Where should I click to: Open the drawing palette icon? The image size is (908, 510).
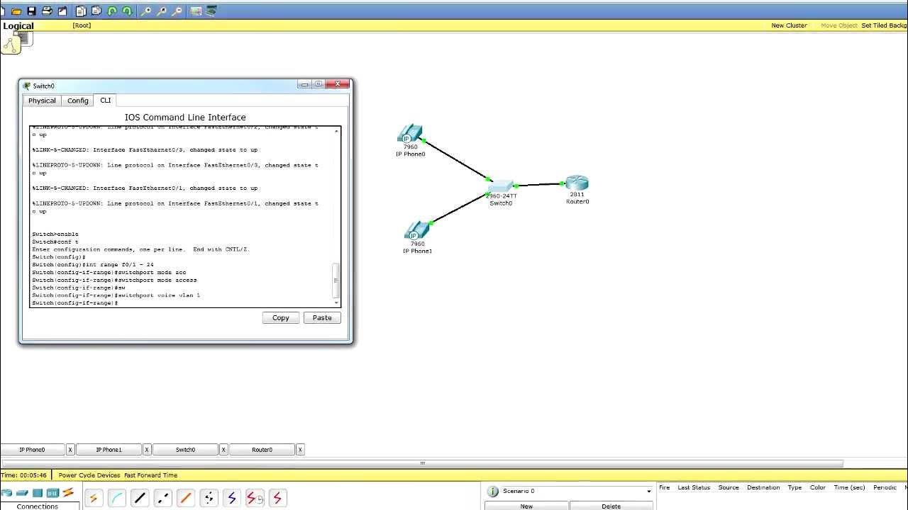pyautogui.click(x=196, y=11)
